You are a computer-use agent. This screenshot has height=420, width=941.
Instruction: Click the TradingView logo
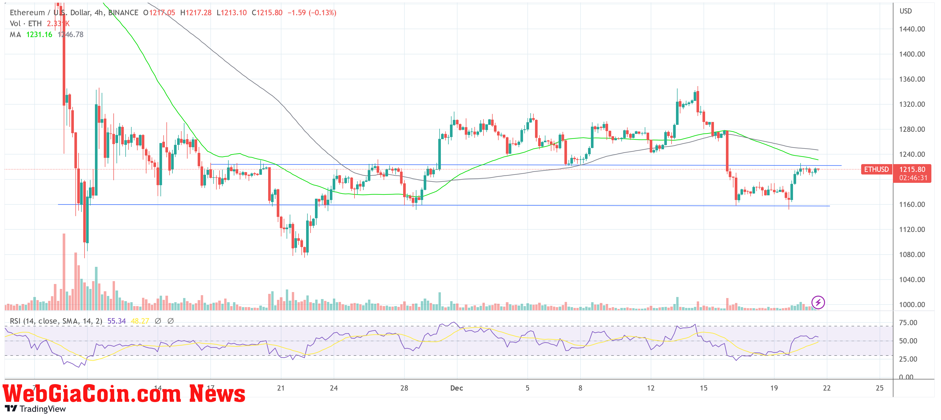coord(35,409)
